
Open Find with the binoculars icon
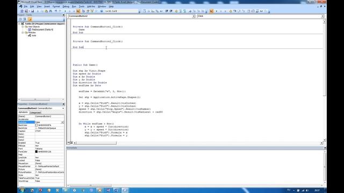[51, 11]
